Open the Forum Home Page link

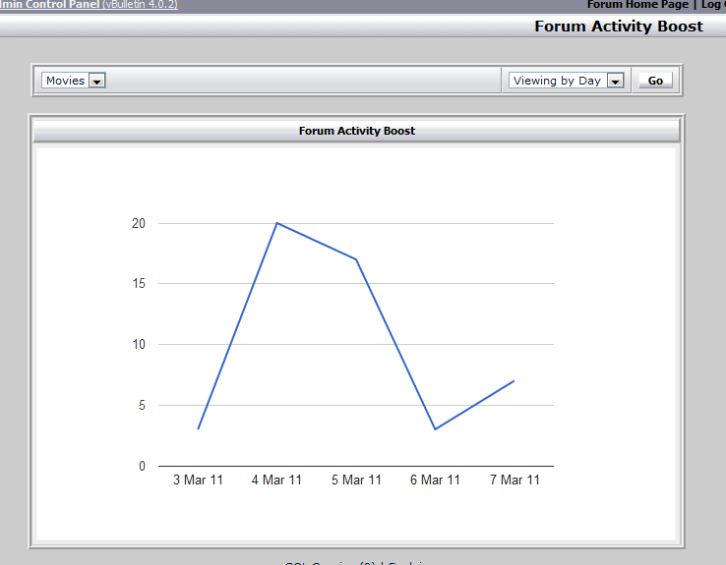coord(637,5)
